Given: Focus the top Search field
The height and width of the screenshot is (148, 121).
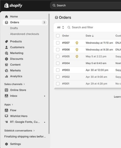Looking at the screenshot, I should pyautogui.click(x=86, y=5).
